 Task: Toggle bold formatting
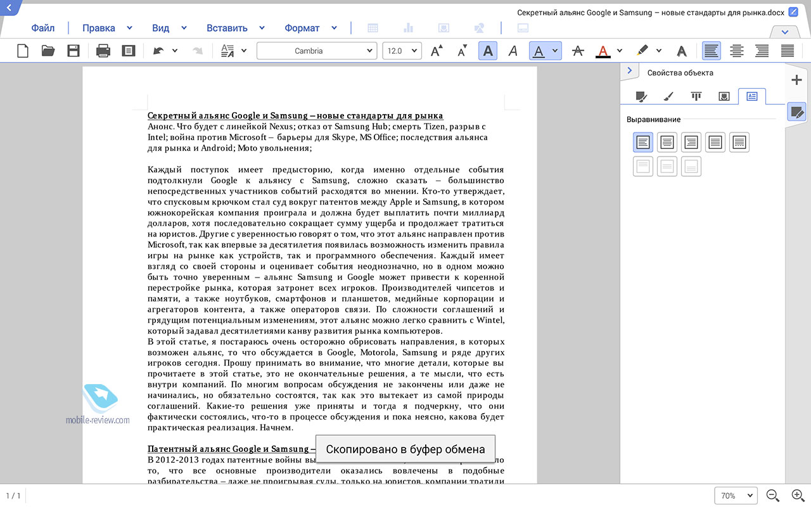tap(487, 51)
